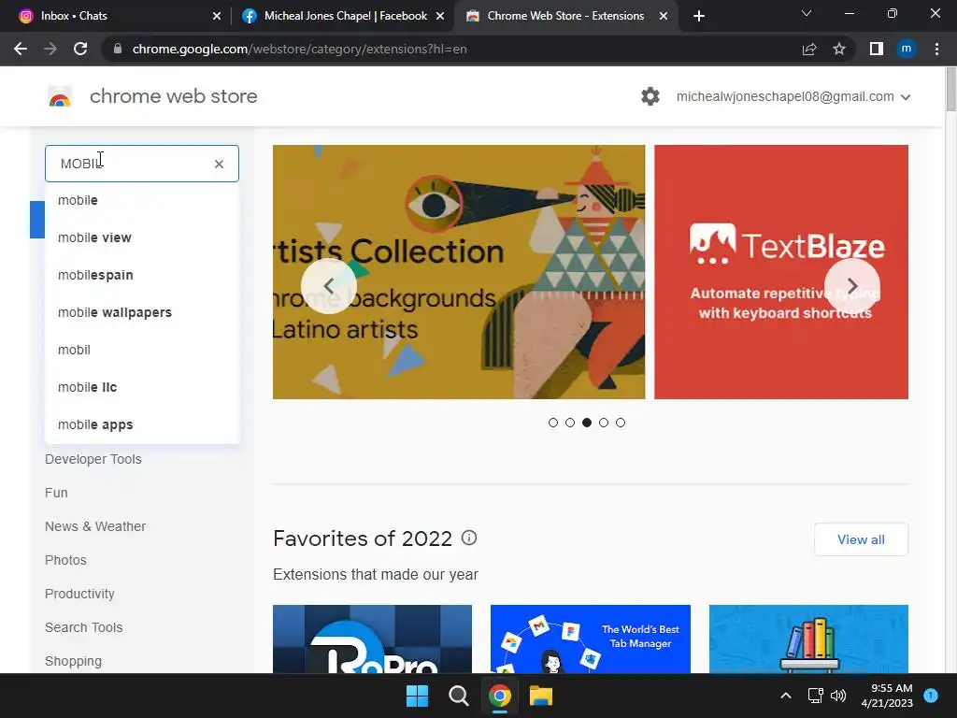
Task: Open the notification center badge
Action: click(x=931, y=696)
